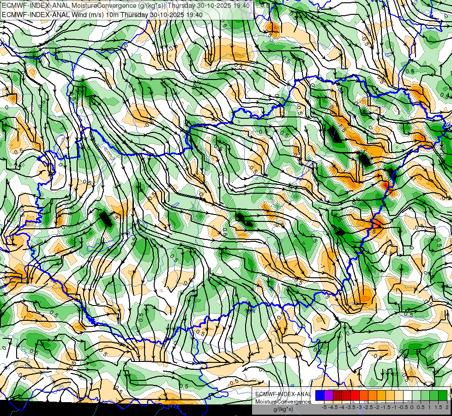Screen dimensions: 452x416
Task: Click the blue swatch in the legend
Action: (320, 396)
